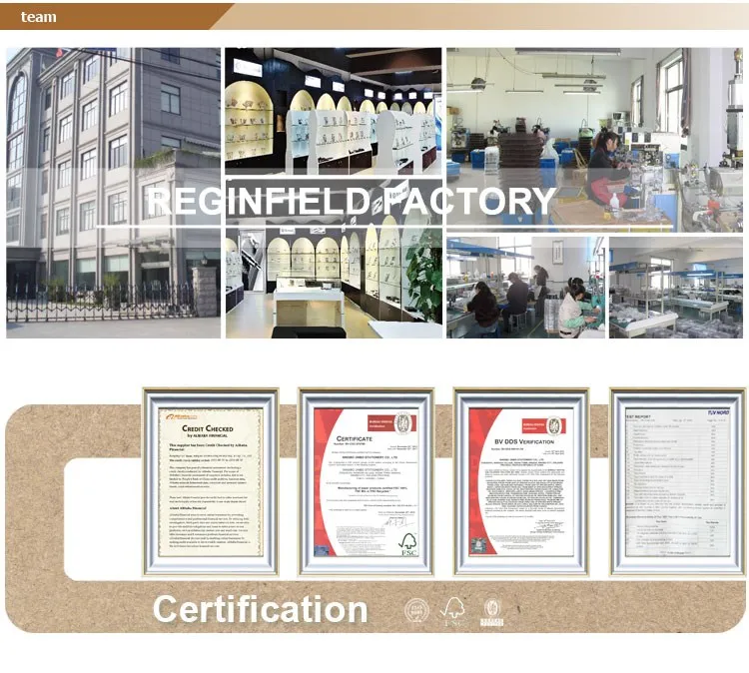Click the Bureau Veritas emblem beside Certification
The width and height of the screenshot is (749, 673).
pos(492,611)
